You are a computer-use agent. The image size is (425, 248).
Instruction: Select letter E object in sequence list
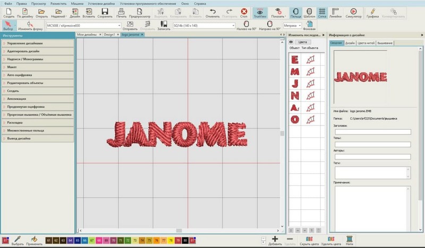295,59
